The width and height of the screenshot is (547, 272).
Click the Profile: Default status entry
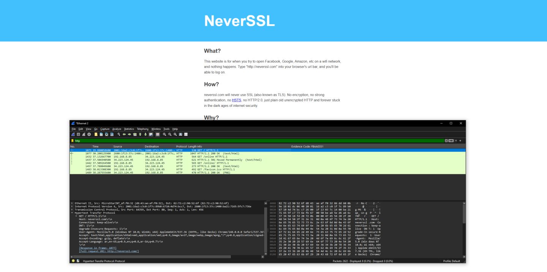coord(451,261)
